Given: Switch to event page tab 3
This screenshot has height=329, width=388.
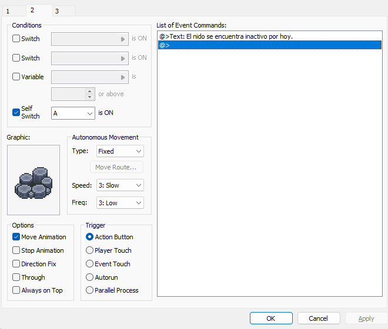Looking at the screenshot, I should [x=57, y=11].
